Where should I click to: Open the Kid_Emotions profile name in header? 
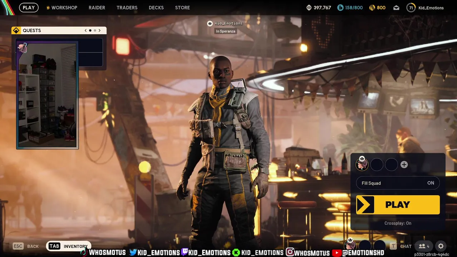[x=431, y=8]
